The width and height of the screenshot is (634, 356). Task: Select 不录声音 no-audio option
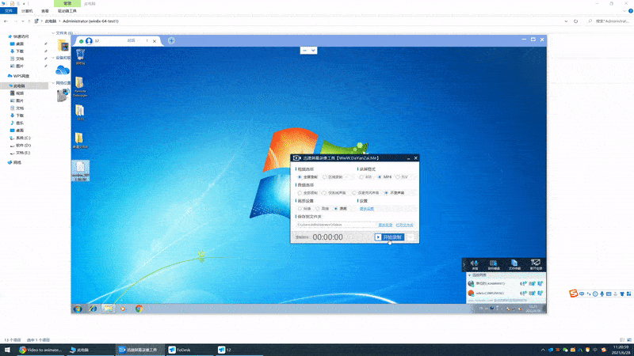[387, 193]
